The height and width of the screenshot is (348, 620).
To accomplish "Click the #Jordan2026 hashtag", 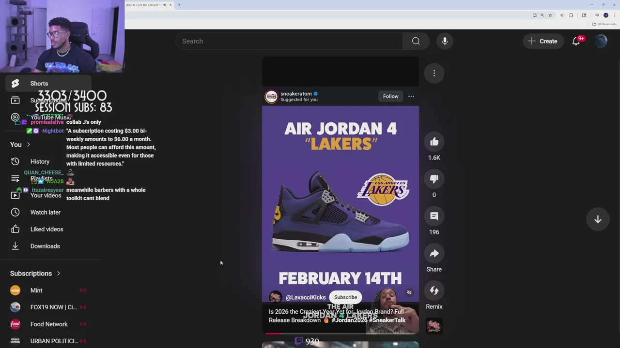I will click(x=349, y=320).
